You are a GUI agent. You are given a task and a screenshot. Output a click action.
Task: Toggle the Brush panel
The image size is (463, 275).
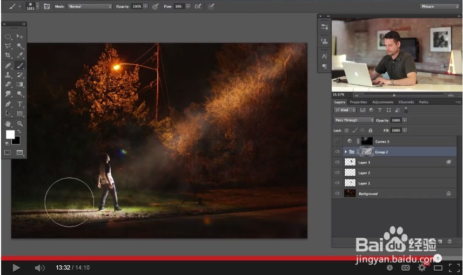coord(46,6)
